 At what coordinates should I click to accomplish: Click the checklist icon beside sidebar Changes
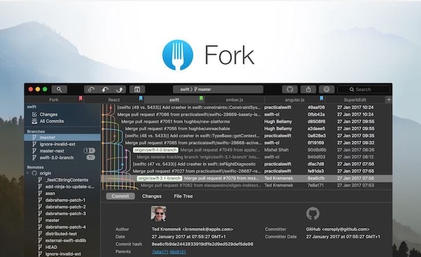click(x=34, y=114)
